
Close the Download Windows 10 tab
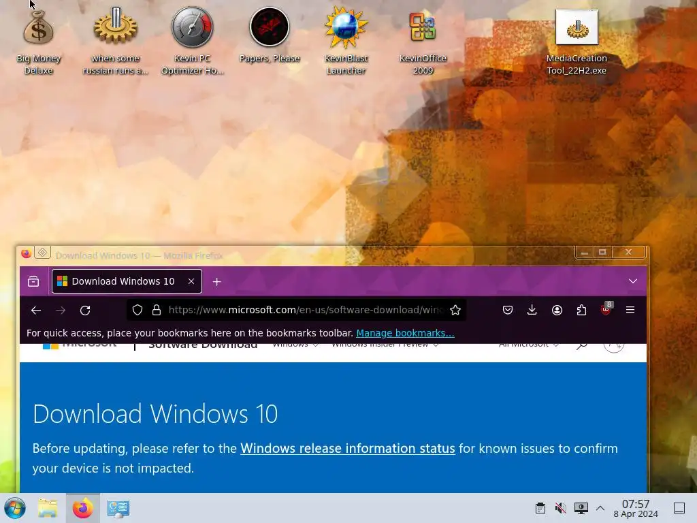coord(191,281)
